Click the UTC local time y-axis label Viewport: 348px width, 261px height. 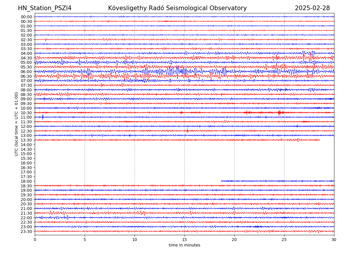click(x=17, y=124)
